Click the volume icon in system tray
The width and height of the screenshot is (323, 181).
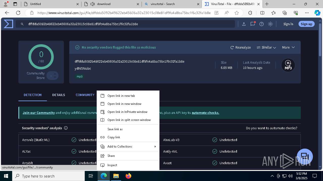point(290,176)
